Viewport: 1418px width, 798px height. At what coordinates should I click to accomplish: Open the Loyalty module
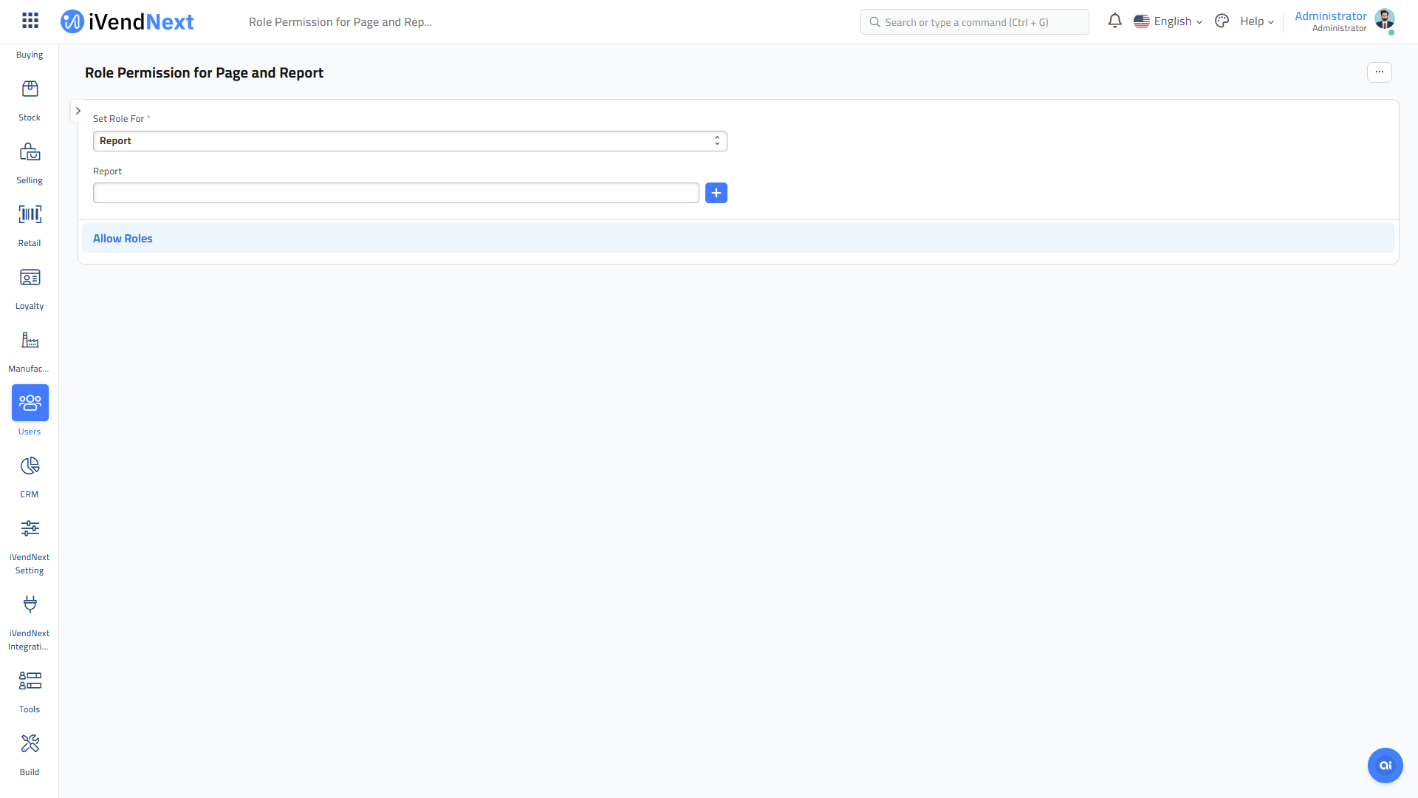coord(30,278)
